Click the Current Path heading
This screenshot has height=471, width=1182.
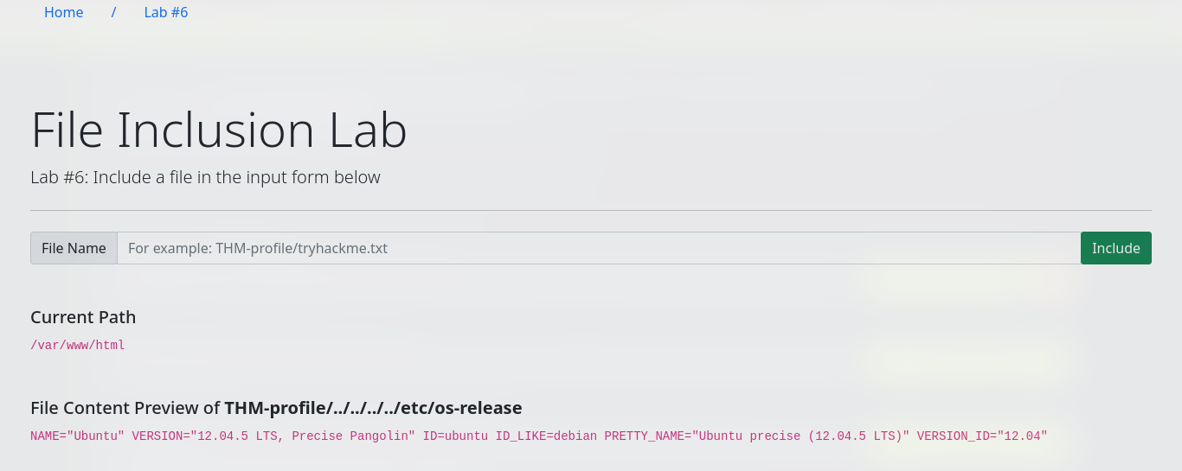pos(83,317)
